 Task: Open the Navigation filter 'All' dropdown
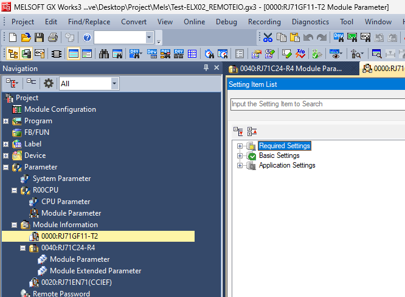114,83
